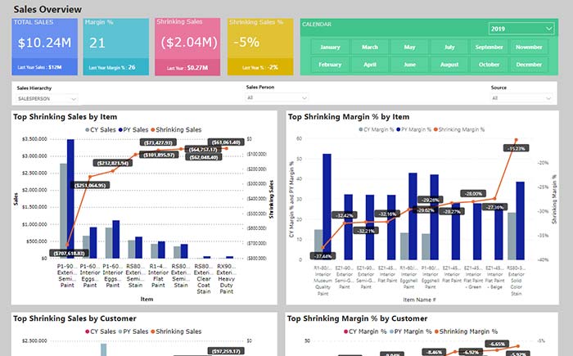Click the ($62,048.40) data label
Image resolution: width=573 pixels, height=356 pixels.
204,157
